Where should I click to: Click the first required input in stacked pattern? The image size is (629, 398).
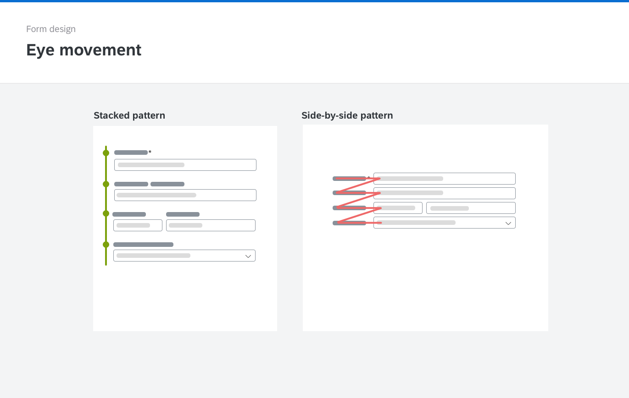coord(185,165)
